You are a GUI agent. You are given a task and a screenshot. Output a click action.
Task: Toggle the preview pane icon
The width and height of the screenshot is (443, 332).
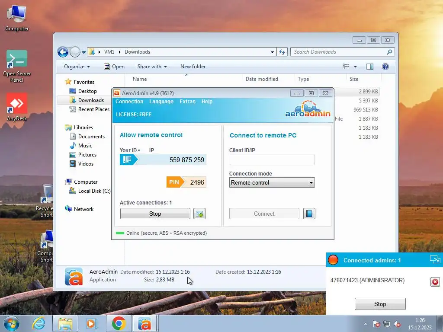(370, 67)
